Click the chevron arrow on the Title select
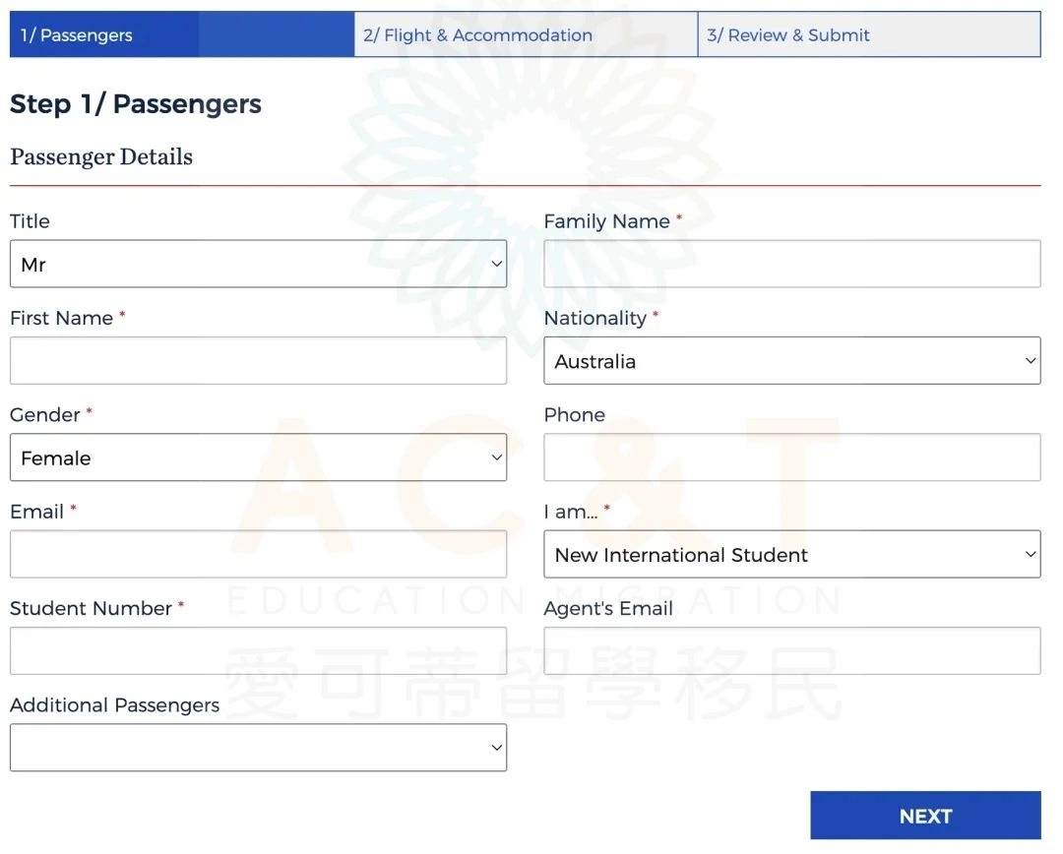This screenshot has height=854, width=1063. coord(496,264)
